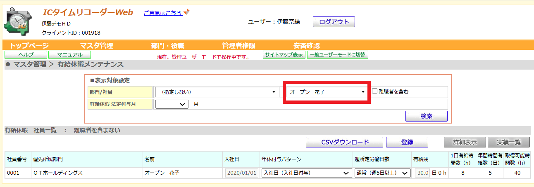Screen dimensions: 534x187
Task: Click the ログアウト button
Action: pos(334,22)
